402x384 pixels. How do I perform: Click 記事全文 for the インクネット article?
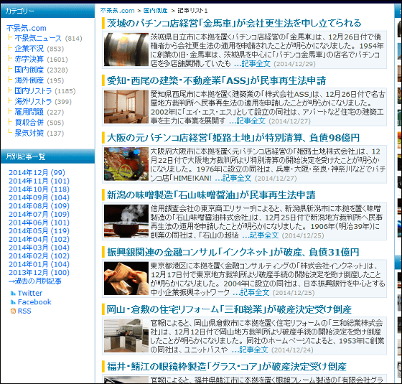pyautogui.click(x=251, y=293)
